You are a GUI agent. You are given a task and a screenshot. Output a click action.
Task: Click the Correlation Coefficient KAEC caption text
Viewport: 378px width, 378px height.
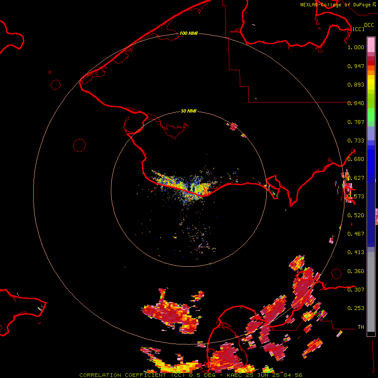tap(191, 375)
